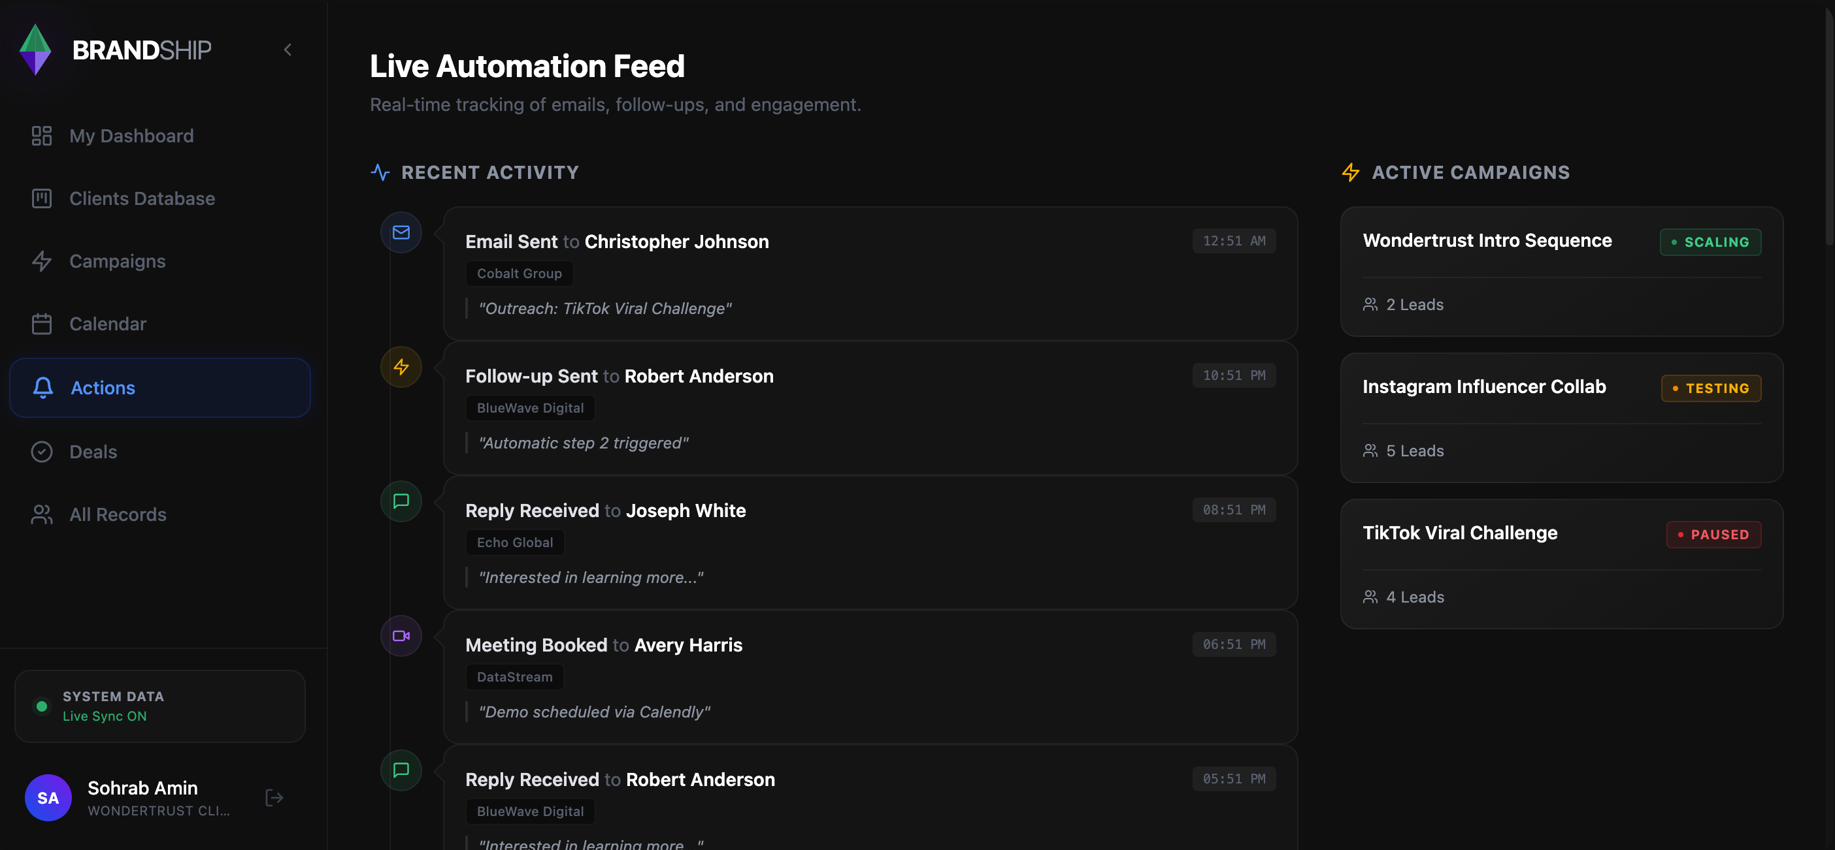Expand the Instagram Influencer Collab card

1560,418
